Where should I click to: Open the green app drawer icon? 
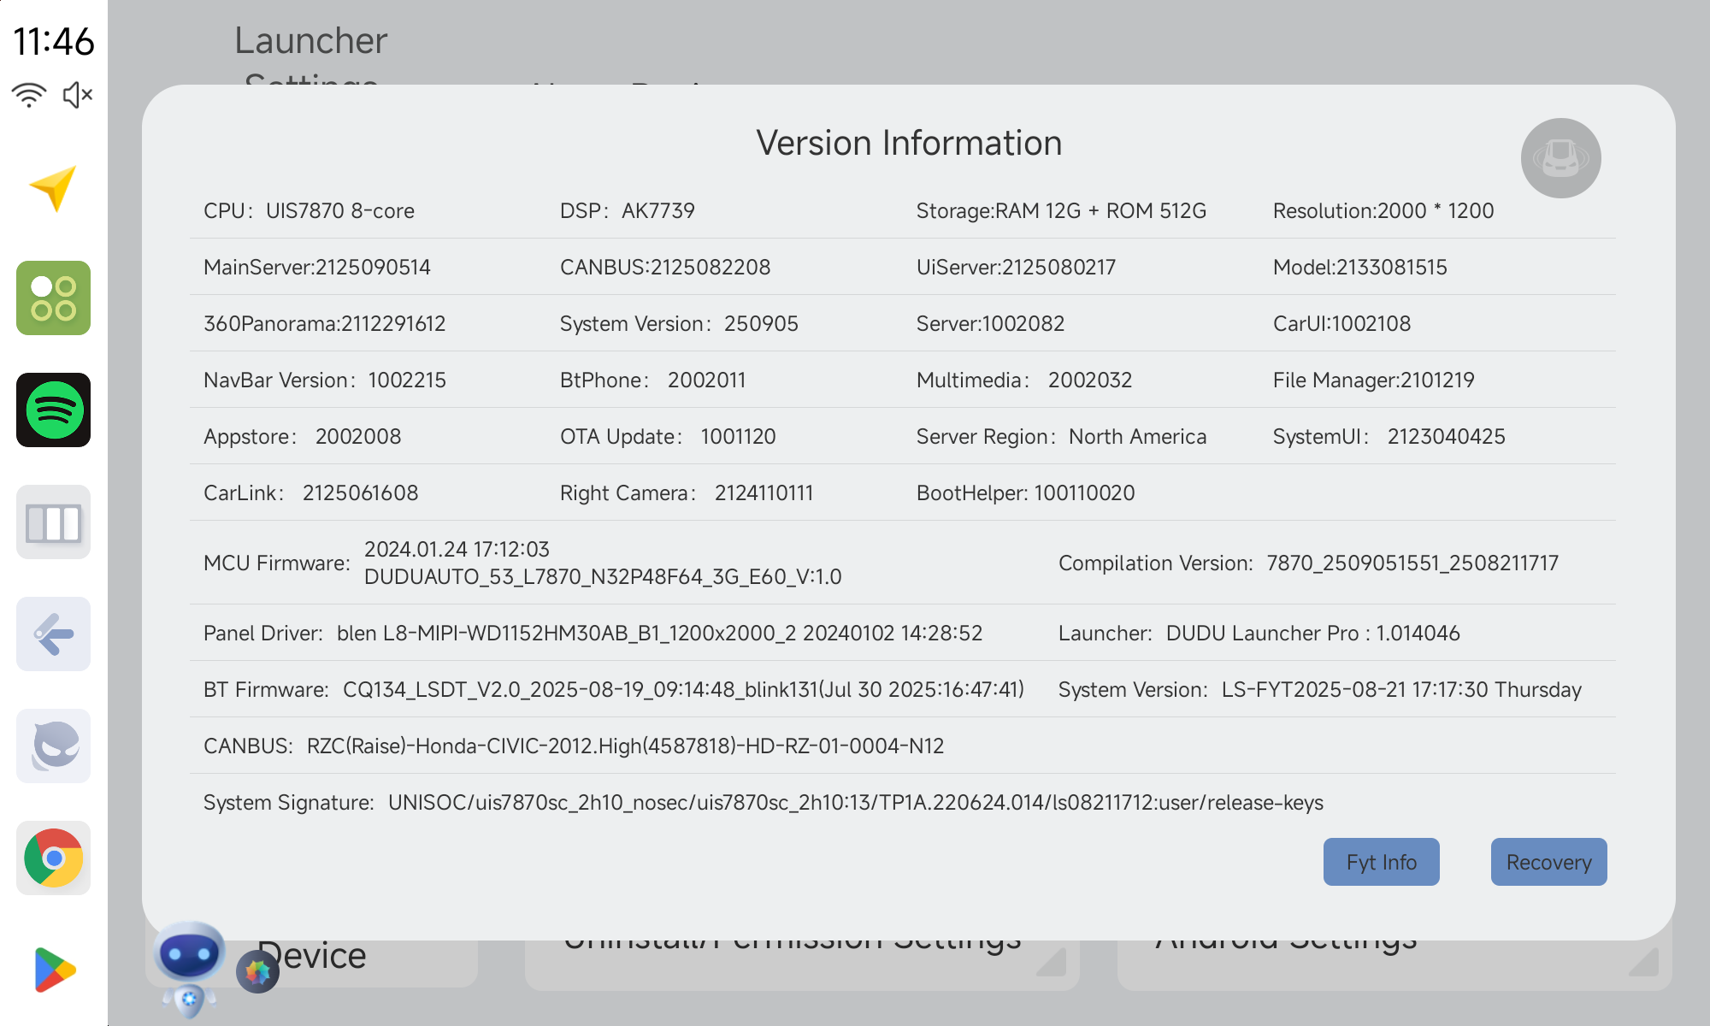53,298
